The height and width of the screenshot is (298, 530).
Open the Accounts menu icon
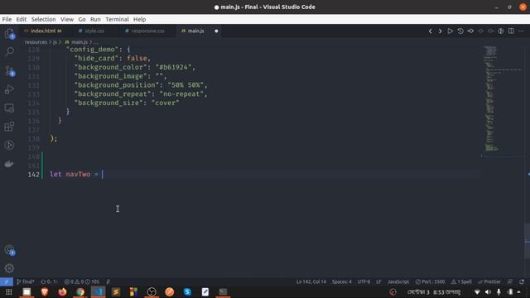[9, 250]
